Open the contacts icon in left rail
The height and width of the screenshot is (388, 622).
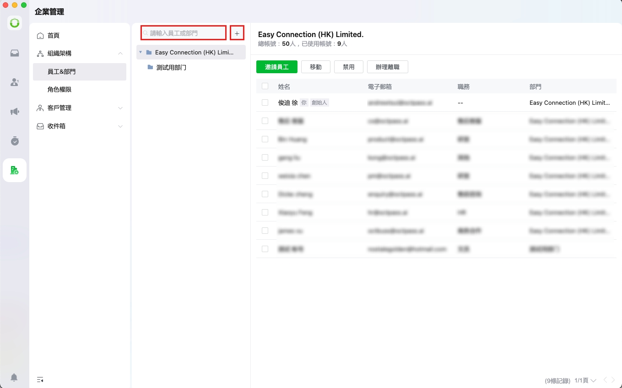click(x=15, y=82)
